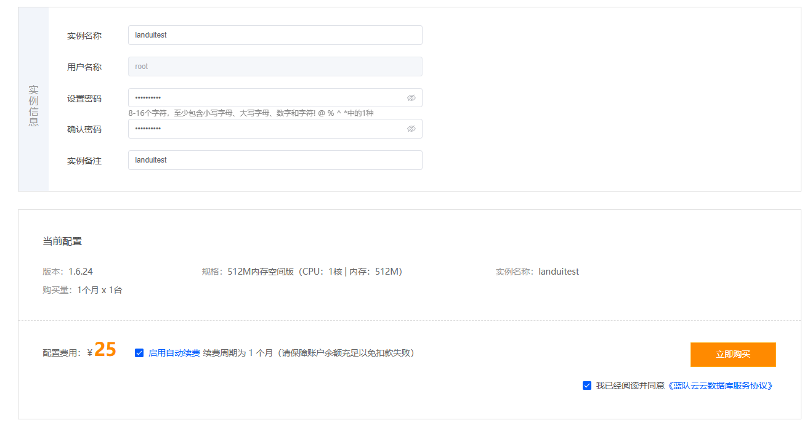810x428 pixels.
Task: Click the 实例名称 input containing landuitest
Action: point(274,34)
